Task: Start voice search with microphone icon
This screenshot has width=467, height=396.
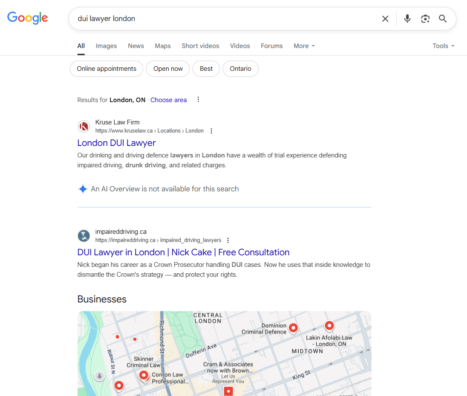Action: click(407, 18)
